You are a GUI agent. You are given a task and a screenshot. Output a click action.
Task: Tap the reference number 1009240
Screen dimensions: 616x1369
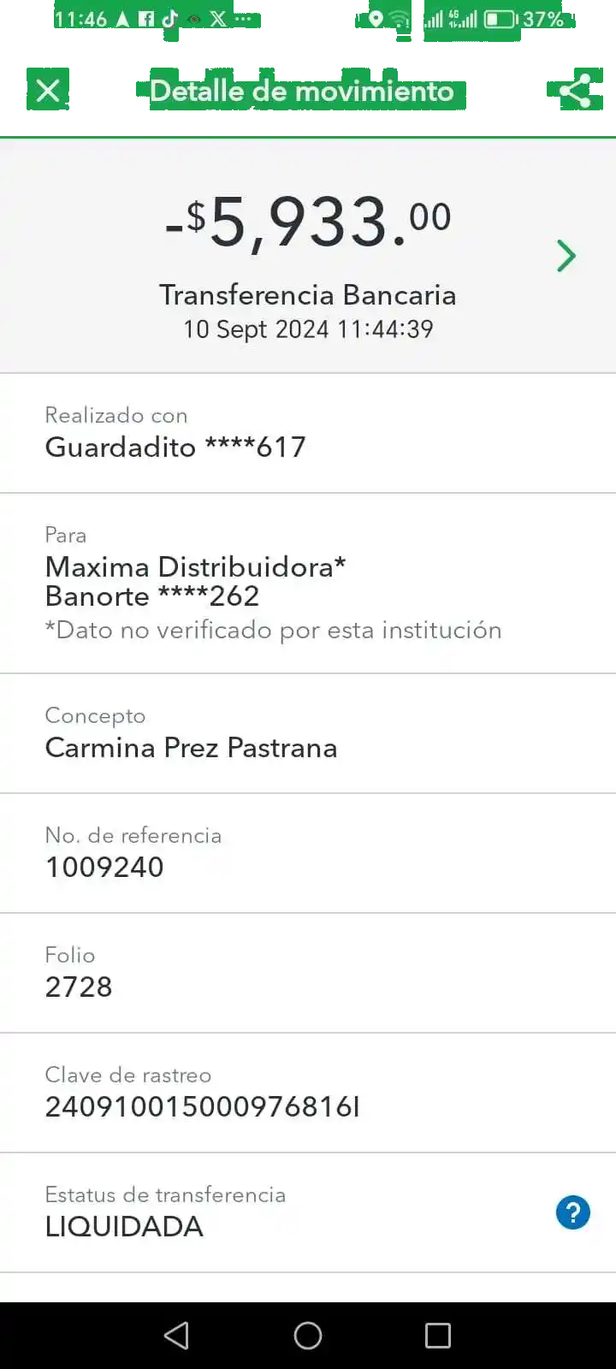pos(104,867)
